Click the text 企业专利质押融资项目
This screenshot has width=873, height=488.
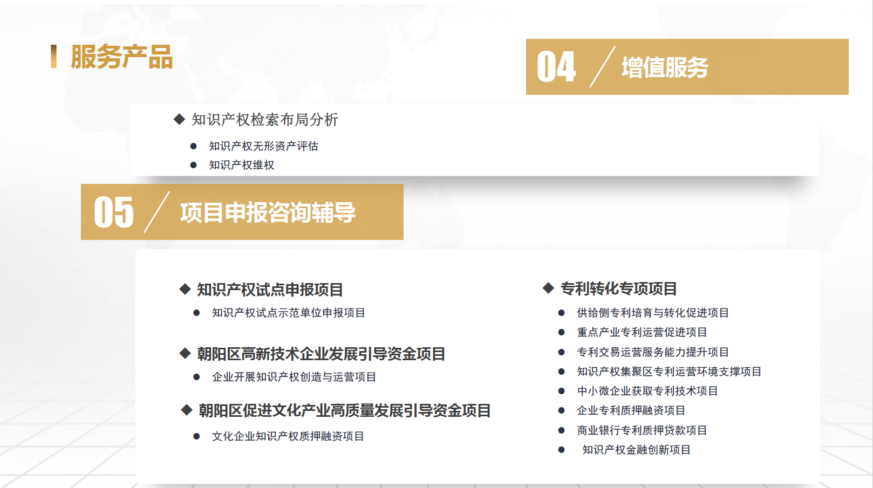pos(631,410)
